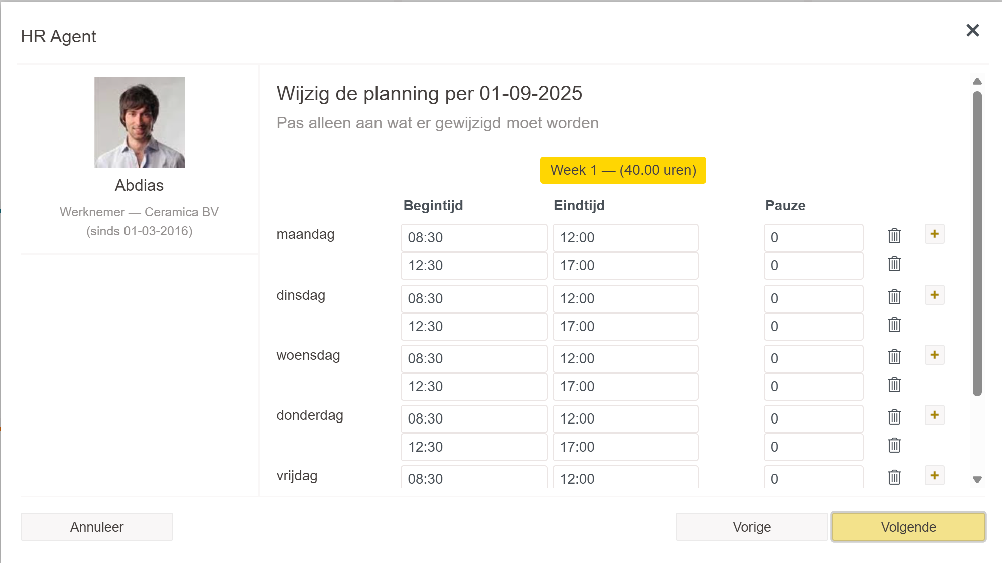Add a time slot to woensdag

pos(934,355)
